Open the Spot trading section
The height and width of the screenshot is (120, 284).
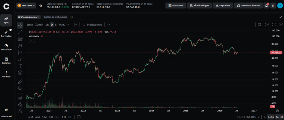tap(6, 20)
